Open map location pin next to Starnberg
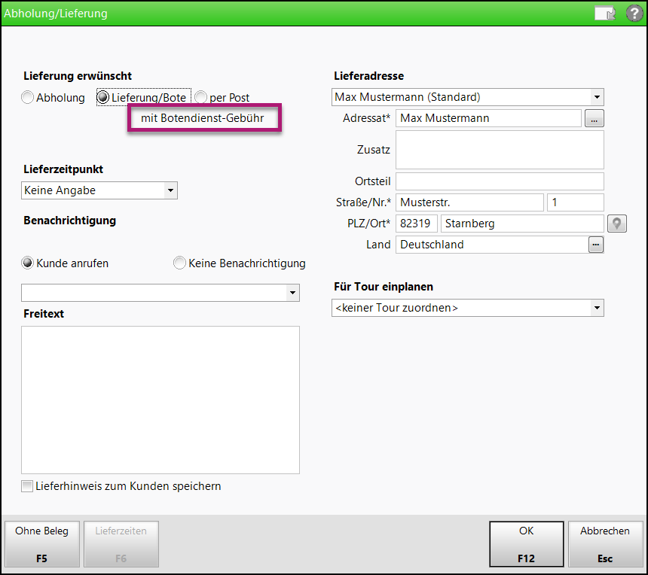The width and height of the screenshot is (648, 575). (617, 224)
